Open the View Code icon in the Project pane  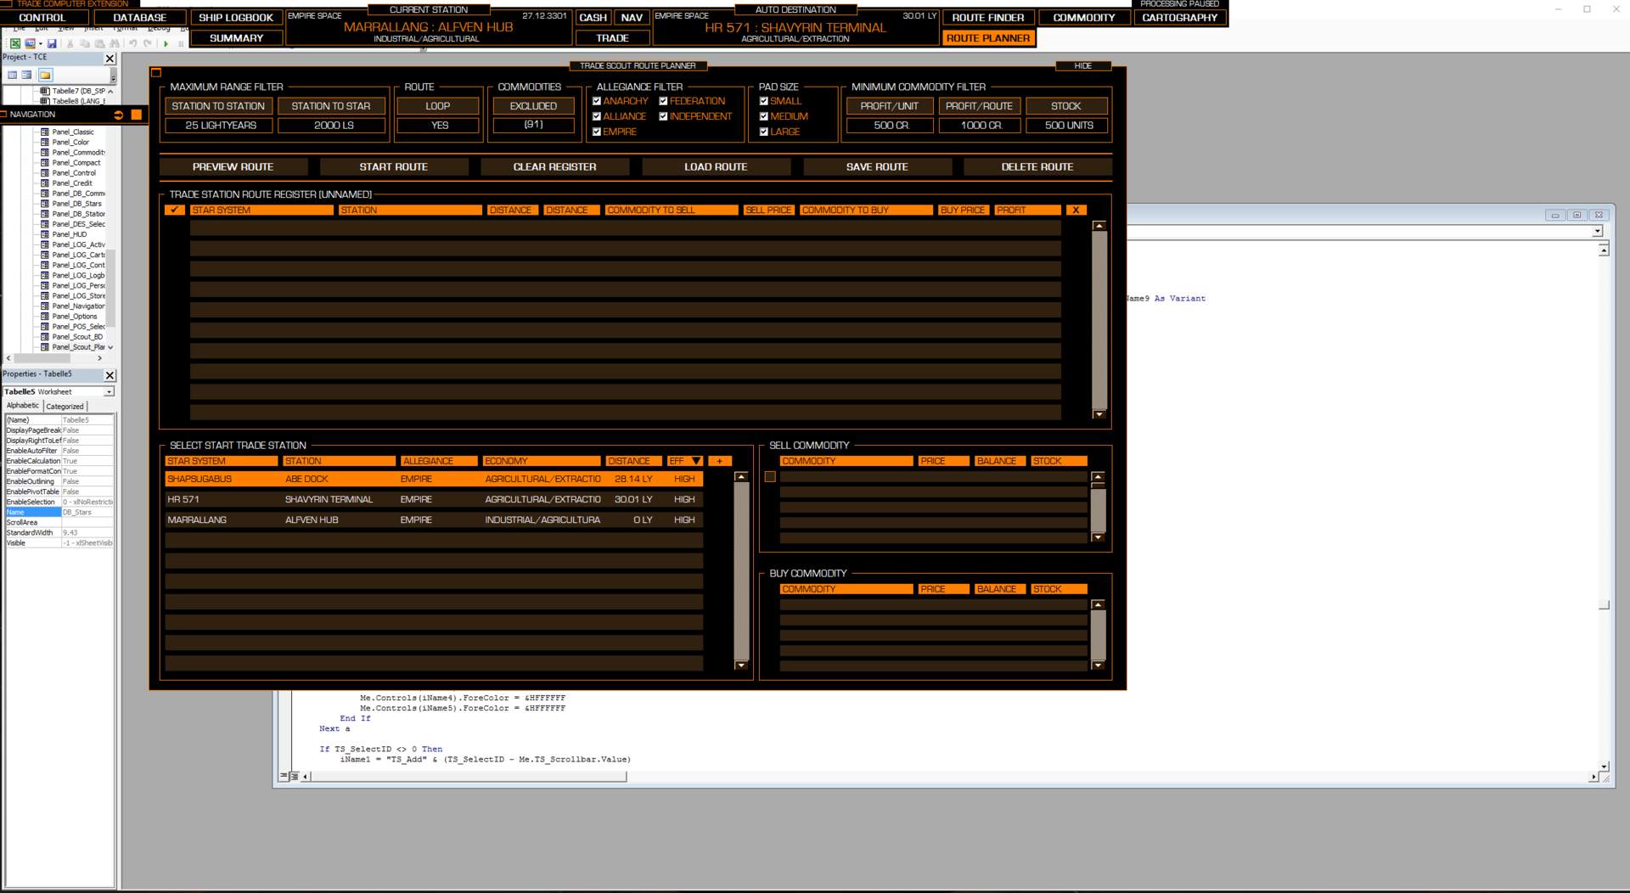click(13, 75)
